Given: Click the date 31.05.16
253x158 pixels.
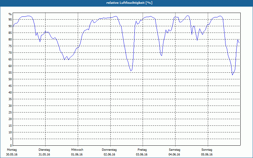Looking at the screenshot, I should (44, 155).
